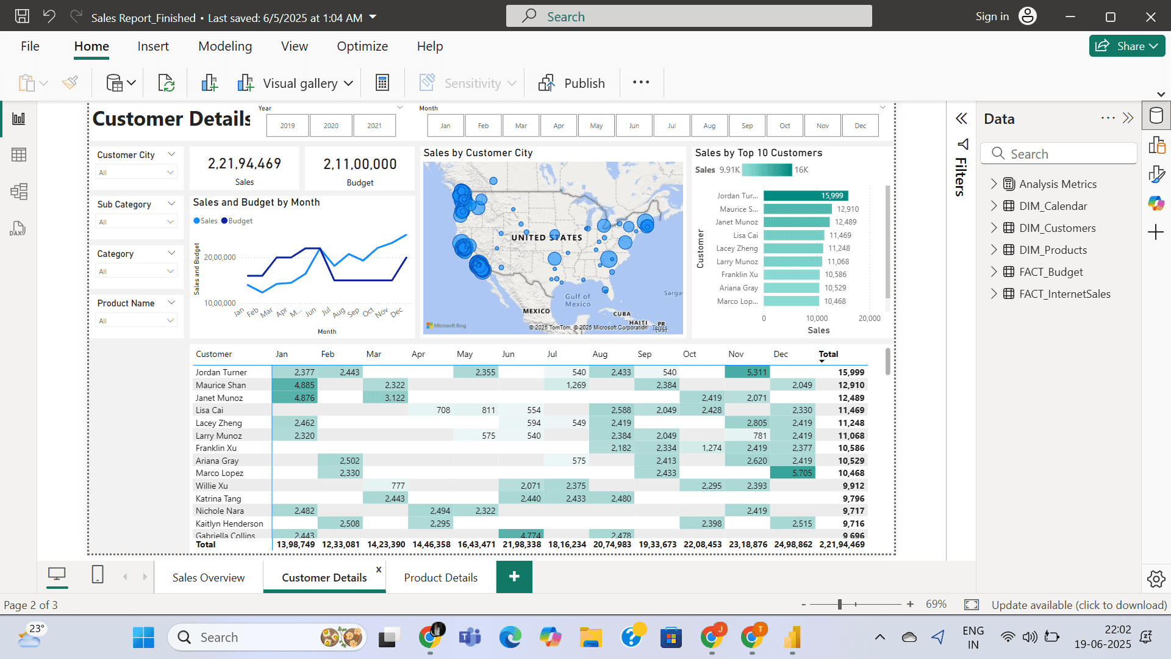Screen dimensions: 1171x659
Task: Open DAX query view icon
Action: [18, 229]
